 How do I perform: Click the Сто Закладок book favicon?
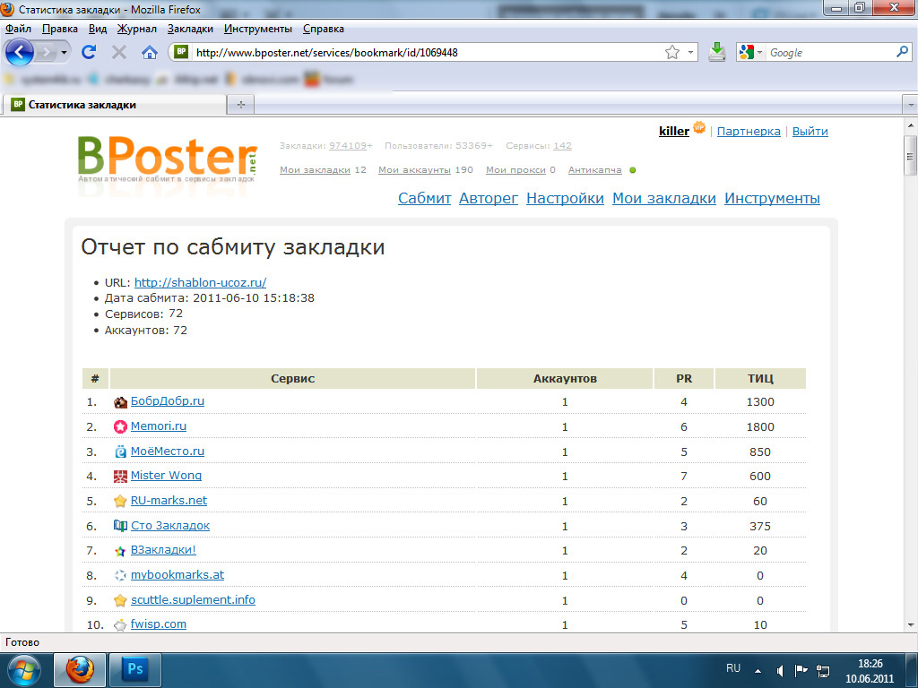pos(120,526)
